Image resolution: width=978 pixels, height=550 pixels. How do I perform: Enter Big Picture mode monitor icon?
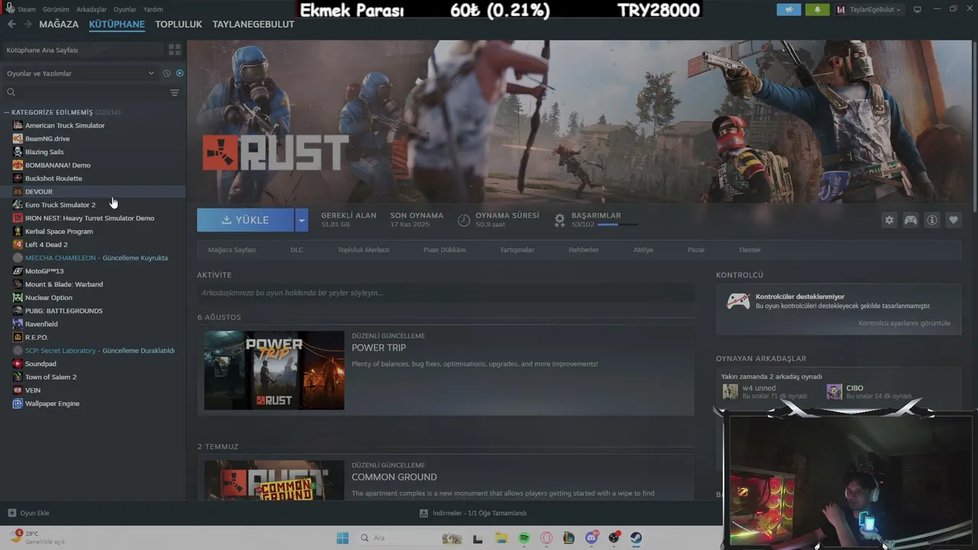tap(918, 9)
